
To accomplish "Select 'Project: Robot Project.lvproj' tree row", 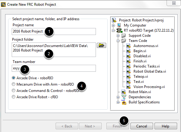I will (141, 20).
